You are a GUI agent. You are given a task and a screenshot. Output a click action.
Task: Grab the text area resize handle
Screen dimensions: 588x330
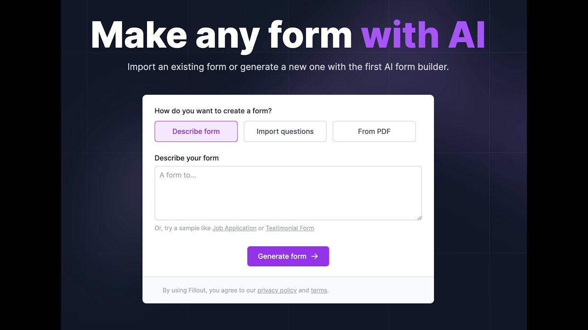(x=419, y=218)
